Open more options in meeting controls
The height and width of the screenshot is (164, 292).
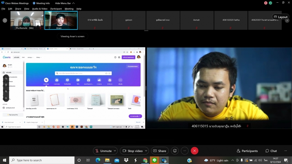tap(185, 151)
